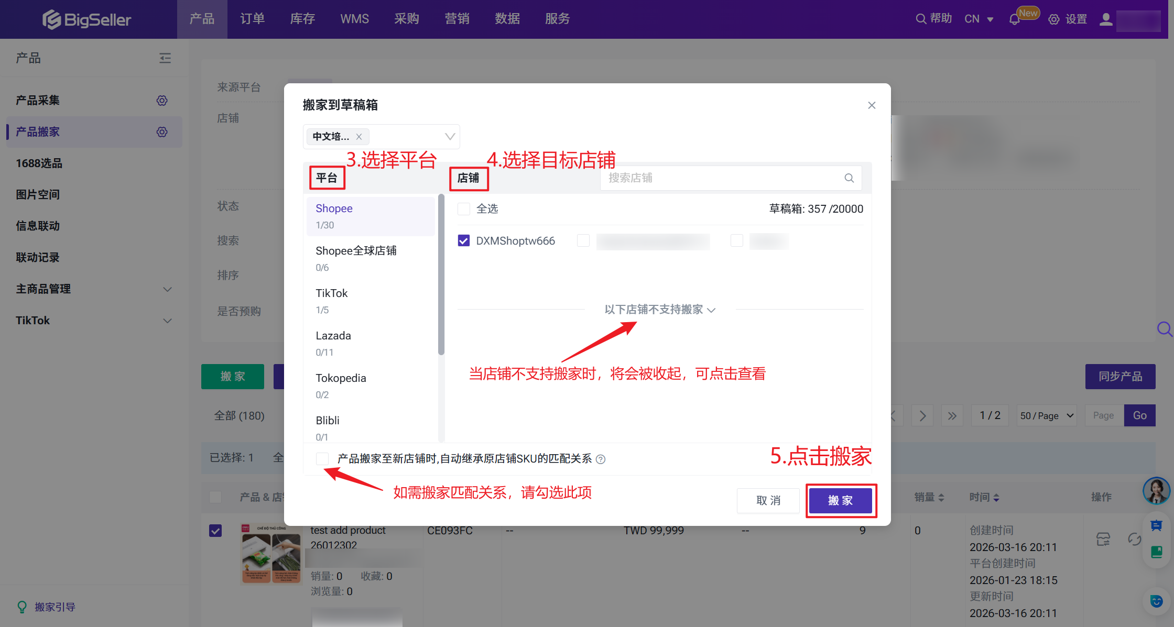This screenshot has width=1174, height=627.
Task: Click help question icon after SKU匹配关系
Action: coord(601,459)
